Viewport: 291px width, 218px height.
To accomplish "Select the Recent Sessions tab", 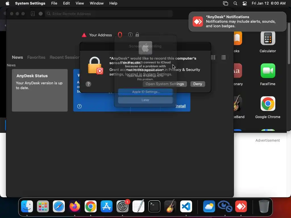I will (x=65, y=57).
